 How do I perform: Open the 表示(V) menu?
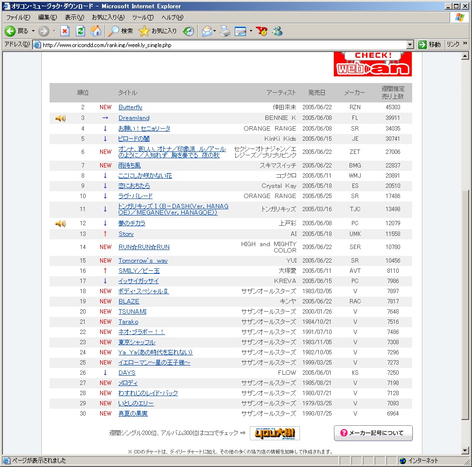click(x=74, y=17)
